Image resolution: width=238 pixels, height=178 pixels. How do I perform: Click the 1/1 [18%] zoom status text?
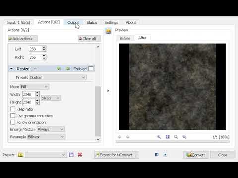[x=221, y=137]
